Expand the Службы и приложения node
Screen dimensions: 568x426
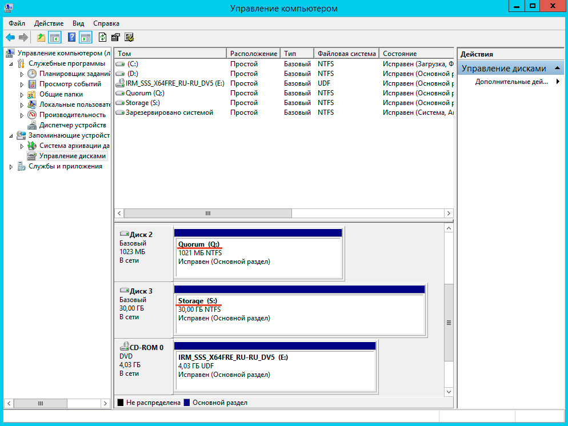(11, 167)
